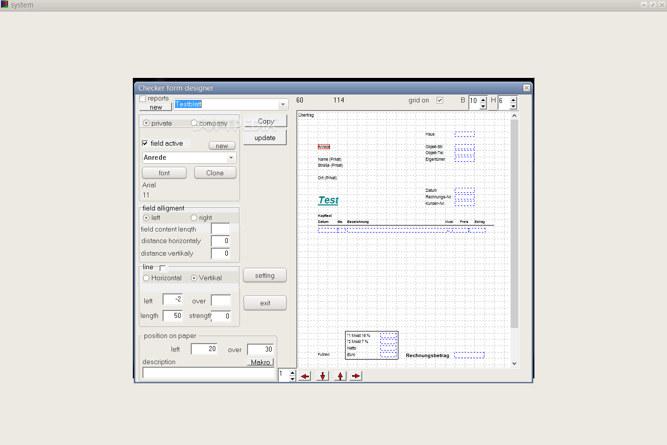Enable the line checkbox
This screenshot has width=667, height=445.
[x=162, y=268]
